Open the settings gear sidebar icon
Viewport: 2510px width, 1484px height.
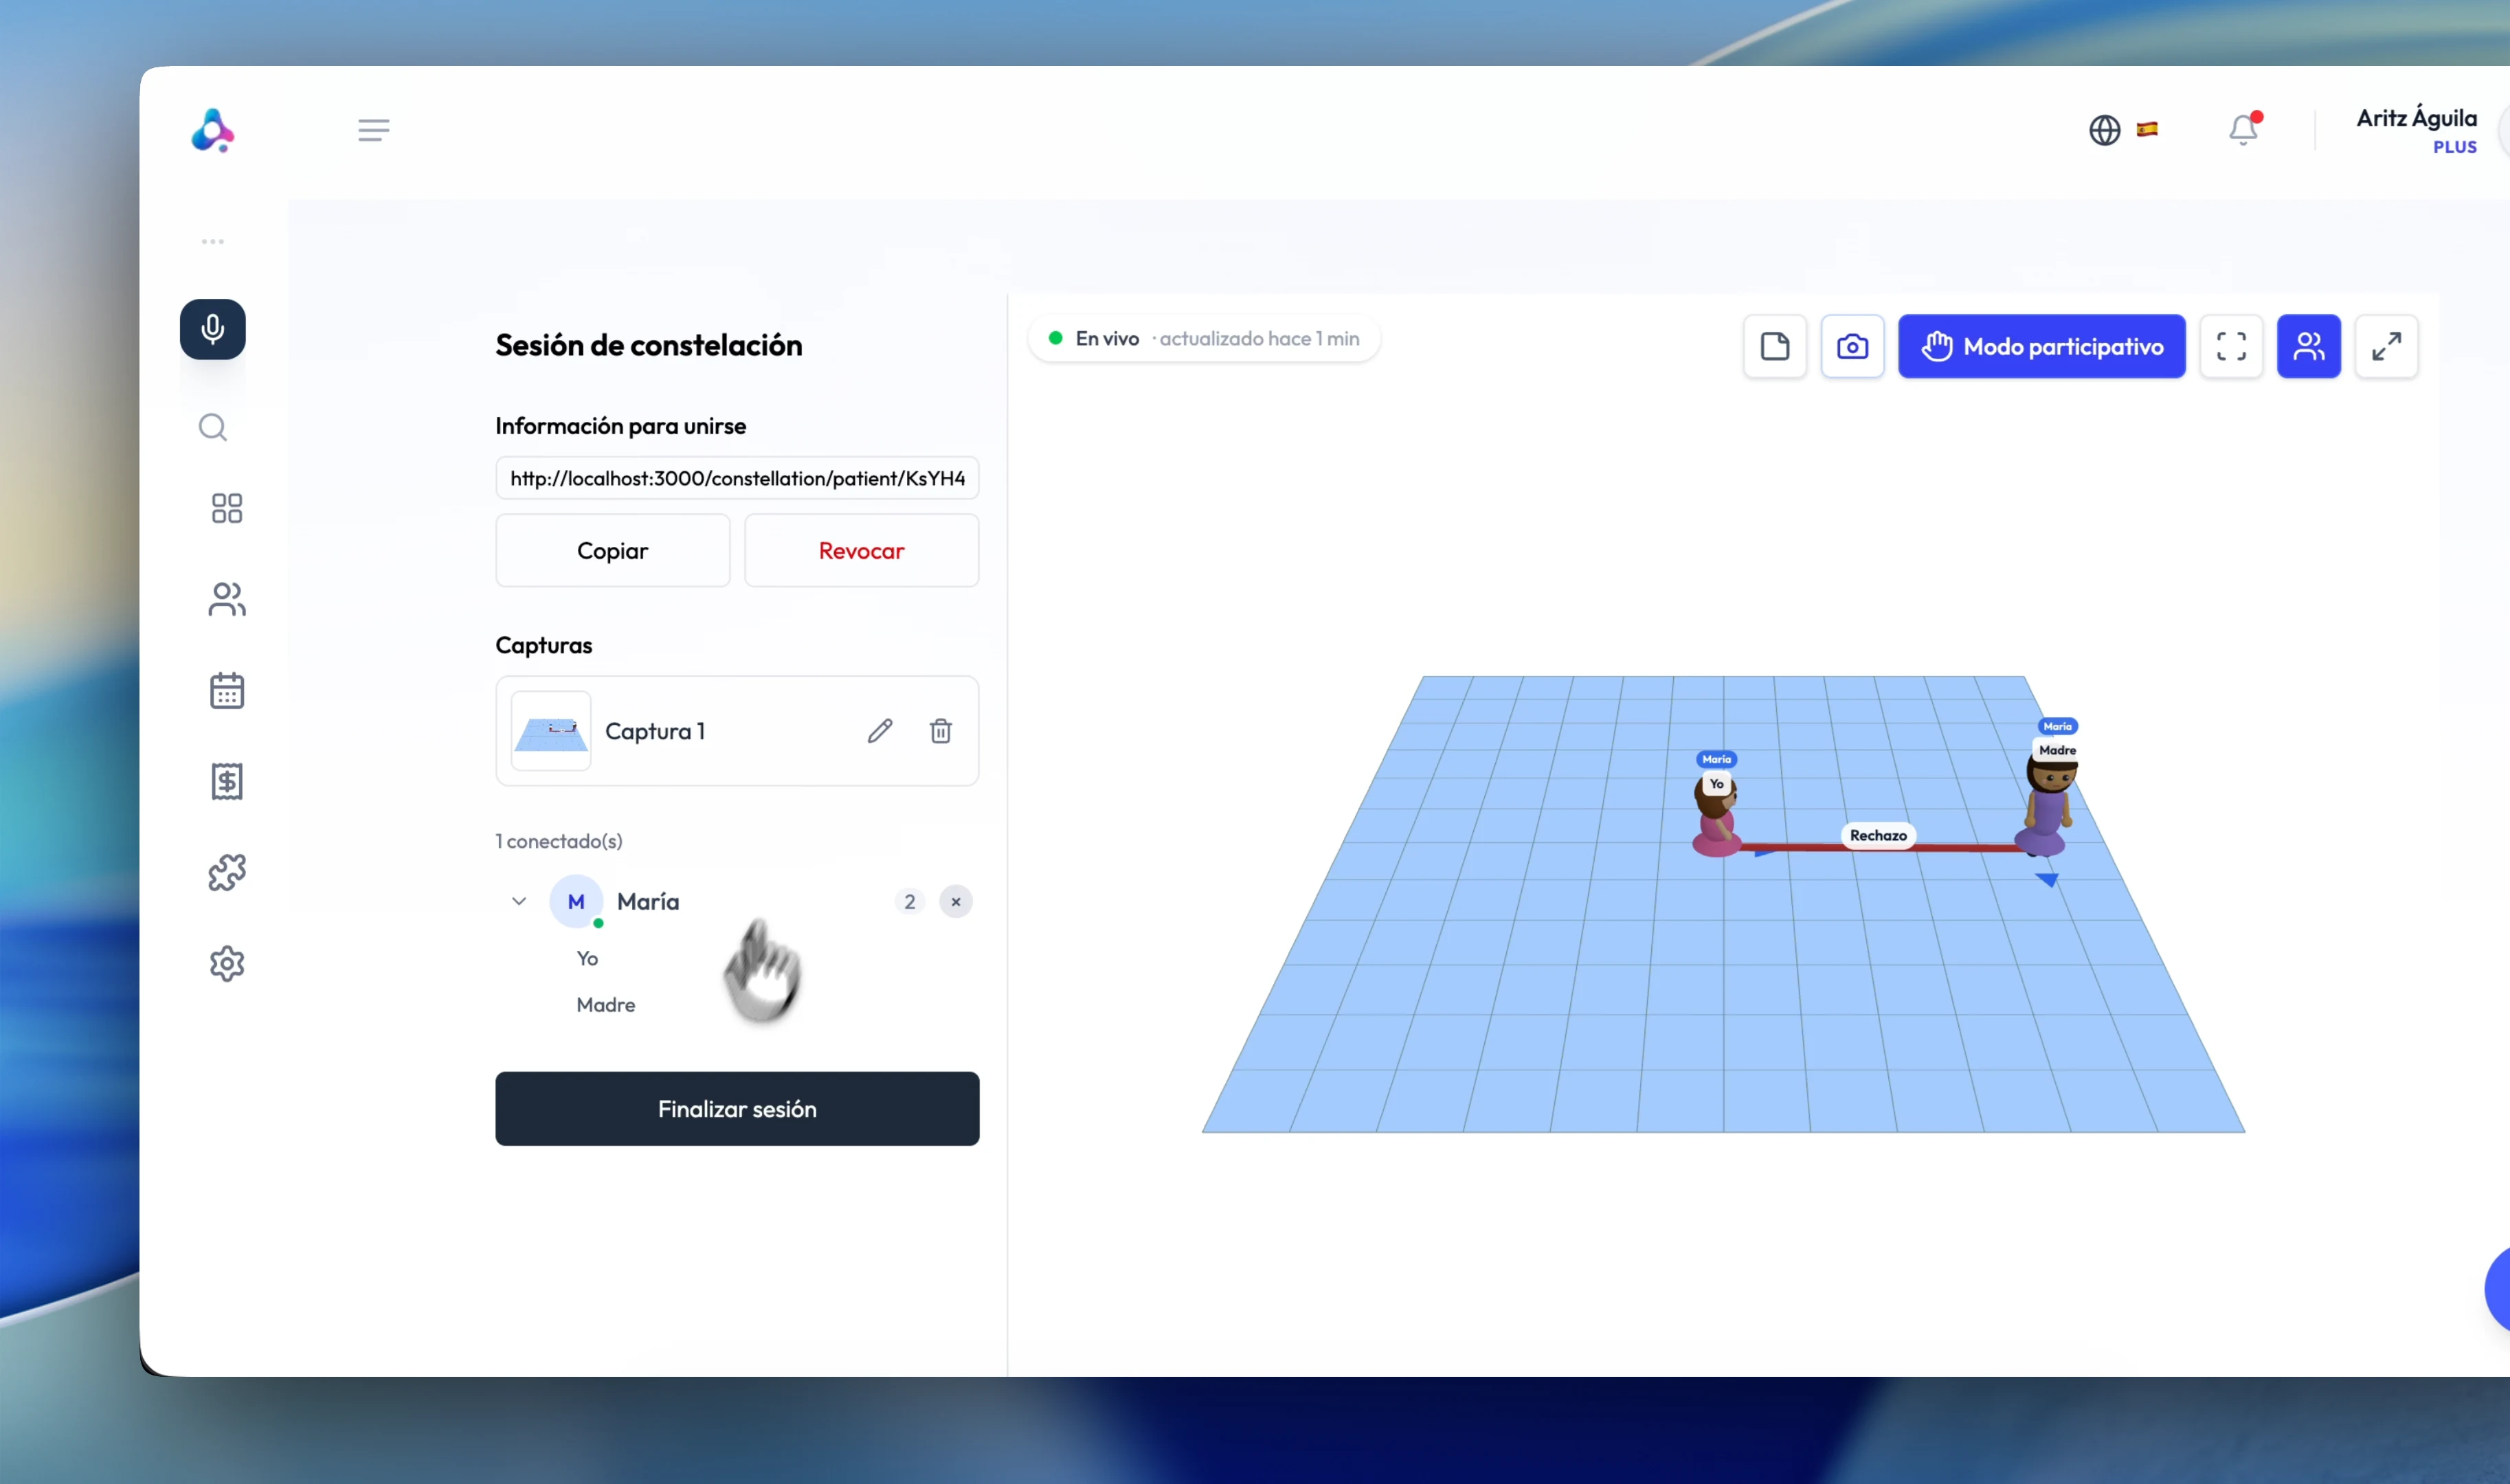[227, 963]
